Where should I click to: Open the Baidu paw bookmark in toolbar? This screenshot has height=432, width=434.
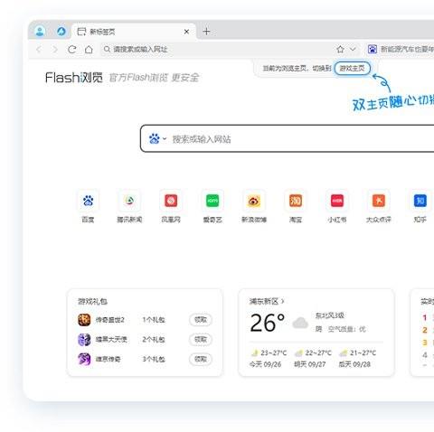pos(373,49)
